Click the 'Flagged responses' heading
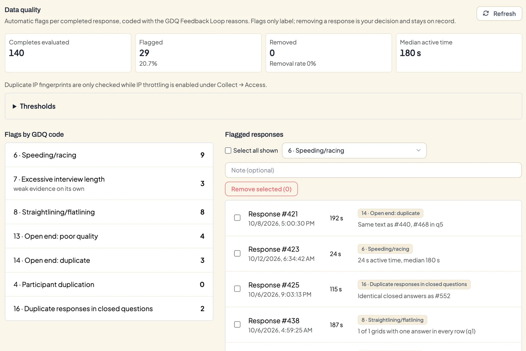Image resolution: width=526 pixels, height=351 pixels. click(254, 135)
